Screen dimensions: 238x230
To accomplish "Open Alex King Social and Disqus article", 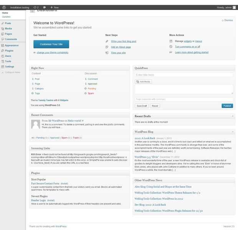I will pos(163,187).
